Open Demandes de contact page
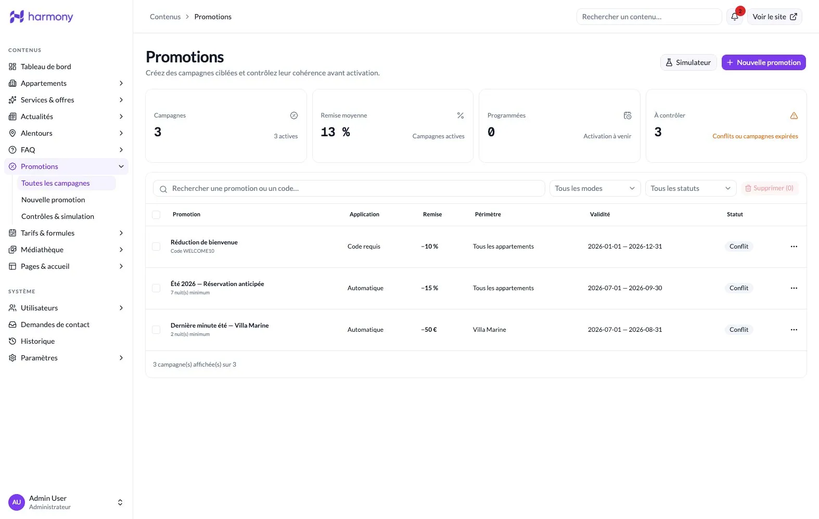Viewport: 819px width, 519px height. tap(66, 325)
